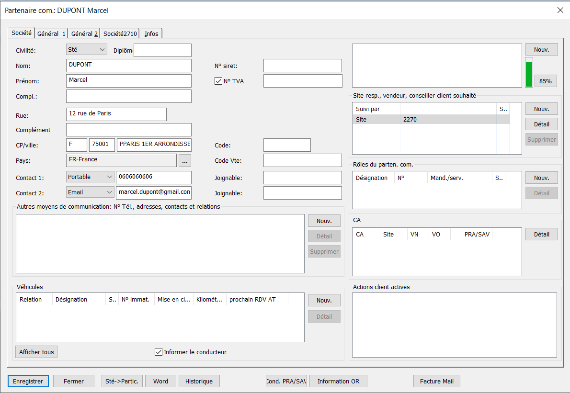This screenshot has height=393, width=570.
Task: Toggle the N° TVA checkbox
Action: point(218,81)
